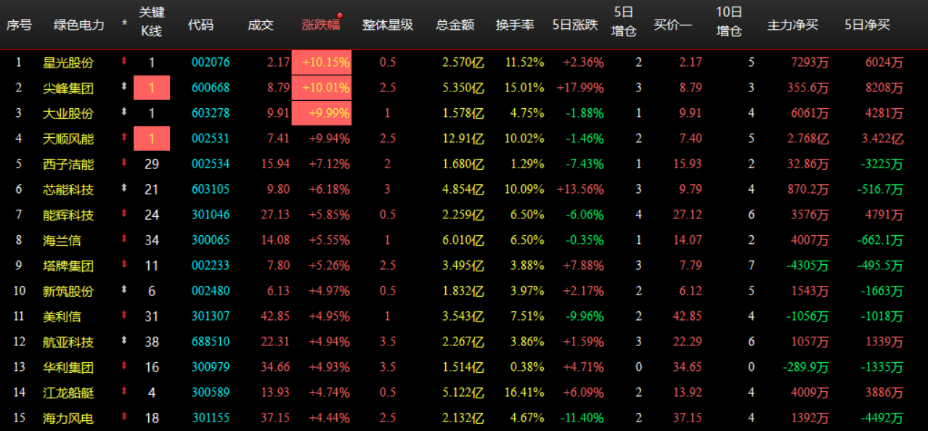The width and height of the screenshot is (928, 431).
Task: Click stock code 688510
Action: pyautogui.click(x=211, y=342)
